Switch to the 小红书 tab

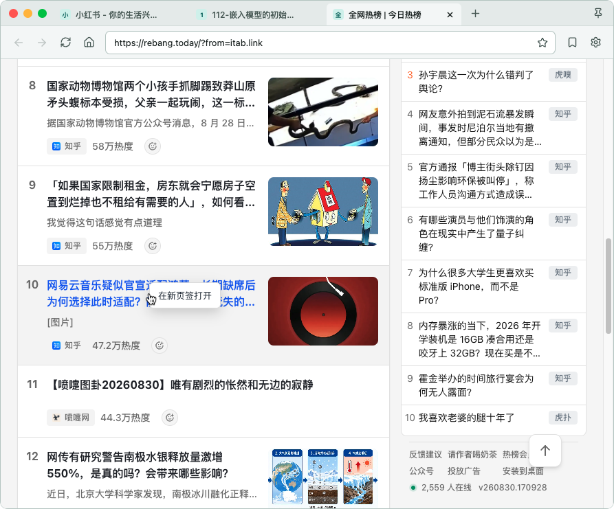(x=109, y=15)
